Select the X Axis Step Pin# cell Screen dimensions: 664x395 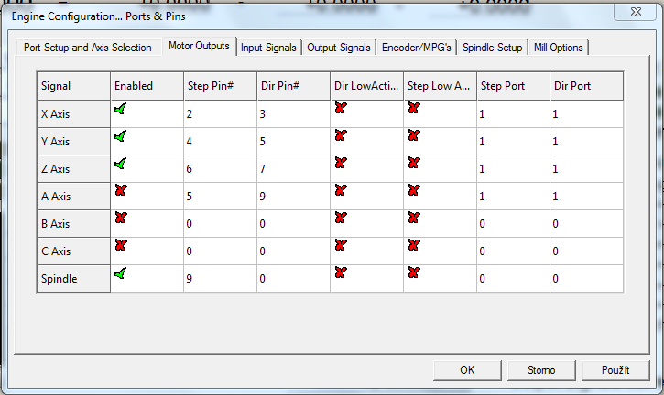[x=219, y=114]
